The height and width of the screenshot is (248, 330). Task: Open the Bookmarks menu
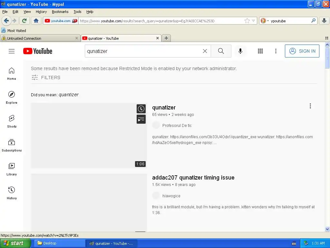[60, 12]
